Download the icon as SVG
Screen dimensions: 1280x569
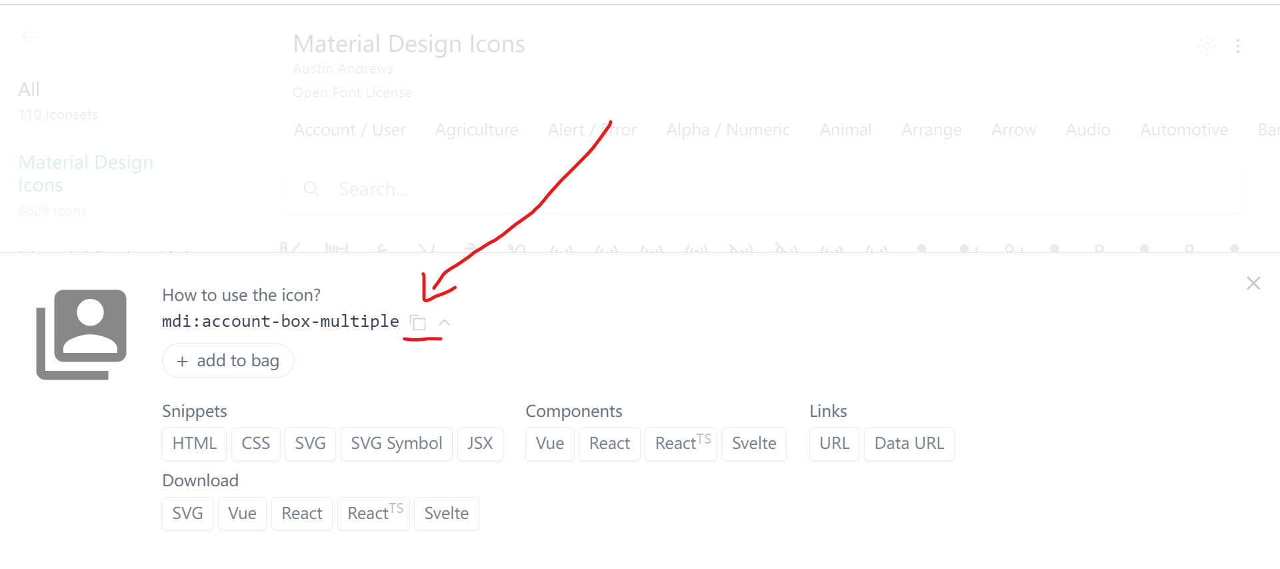(x=187, y=514)
